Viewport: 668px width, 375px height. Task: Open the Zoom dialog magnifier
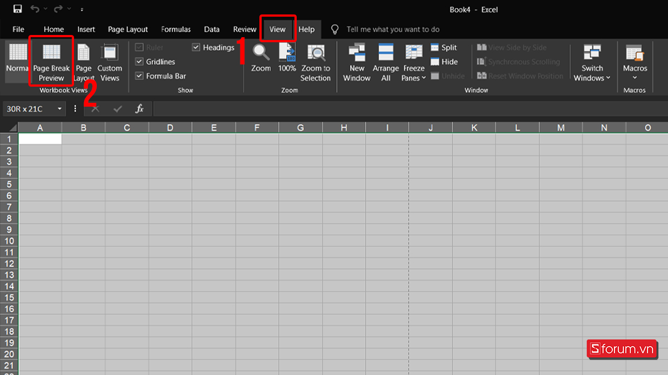[x=260, y=61]
